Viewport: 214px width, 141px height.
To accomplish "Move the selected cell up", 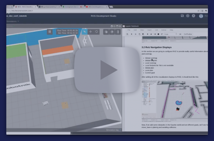I will click(147, 34).
